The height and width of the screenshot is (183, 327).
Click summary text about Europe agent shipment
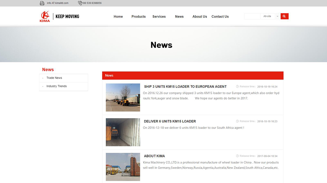[211, 96]
